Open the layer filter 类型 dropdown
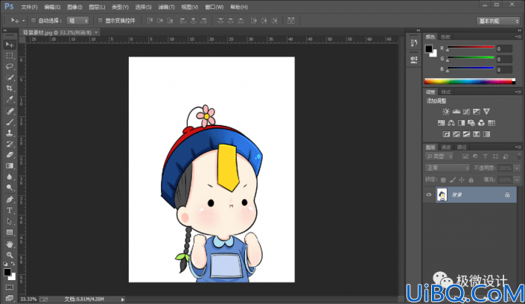The width and height of the screenshot is (525, 304). click(439, 156)
